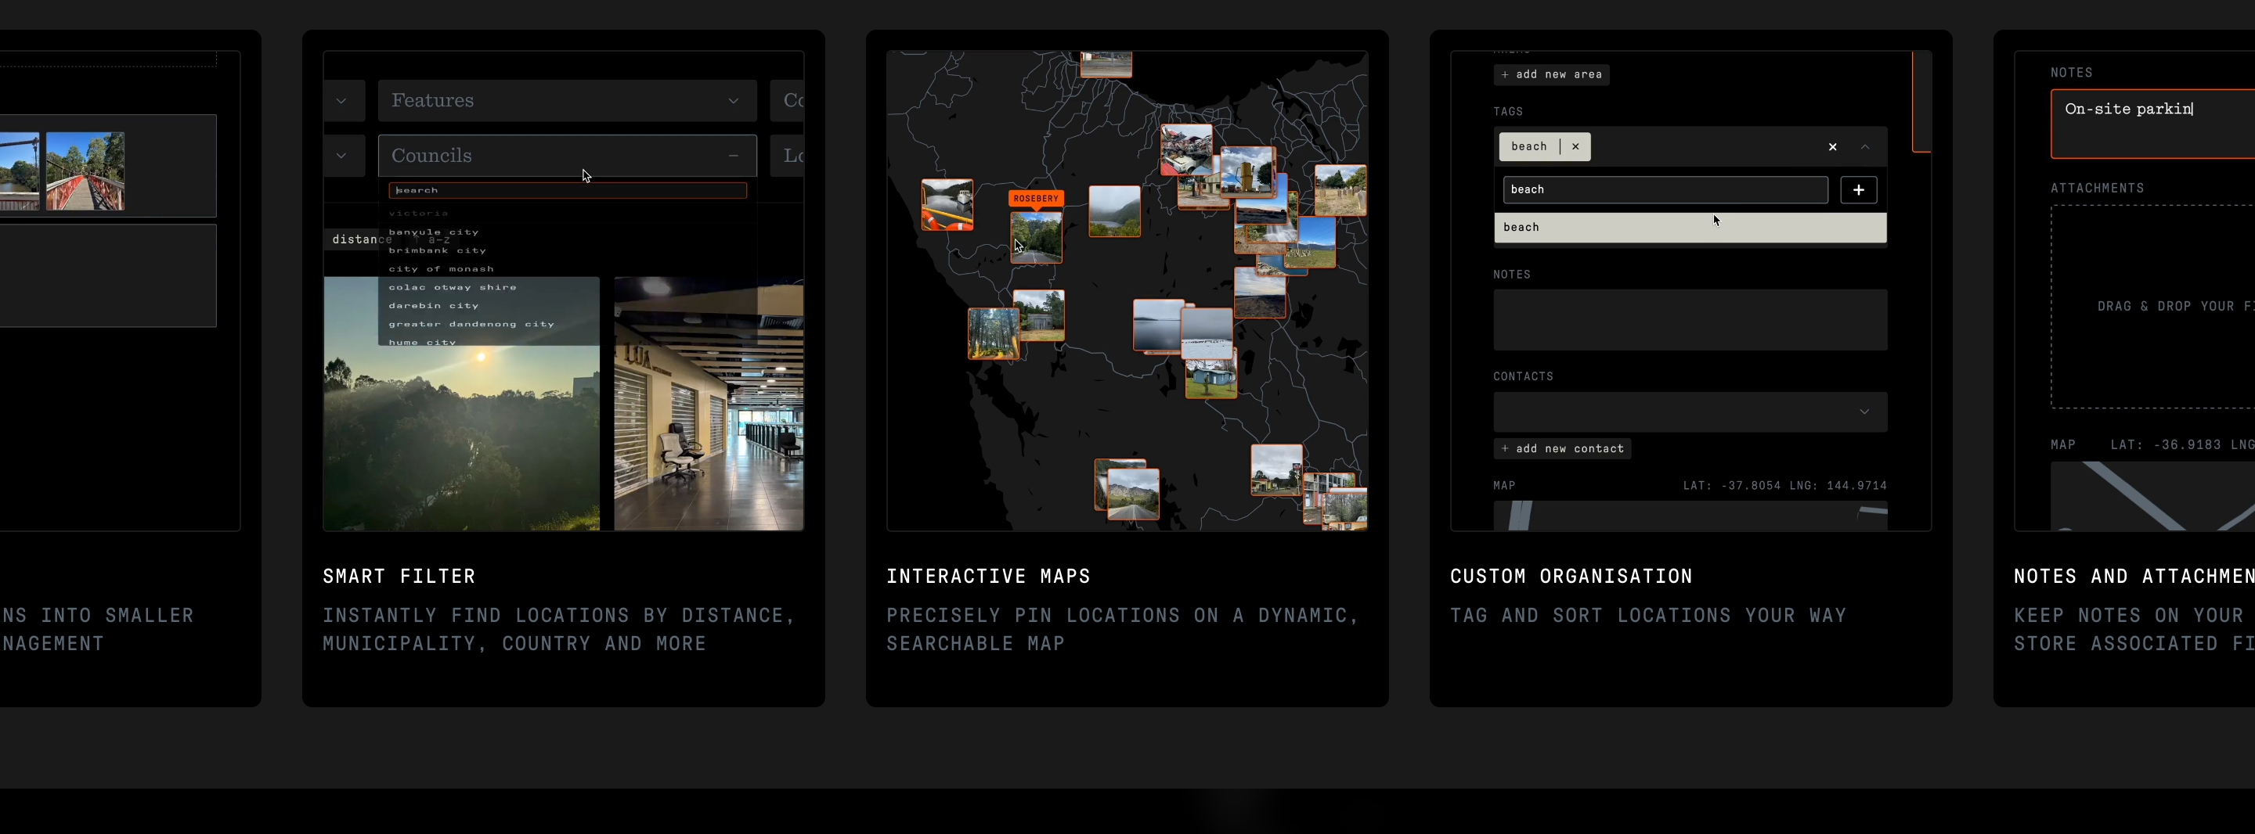Click the '+ add new contact' button
Viewport: 2255px width, 834px height.
[1562, 449]
